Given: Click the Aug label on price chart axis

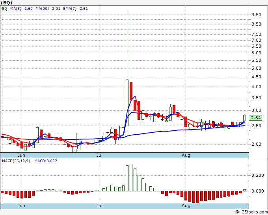Looking at the screenshot, I should point(186,155).
